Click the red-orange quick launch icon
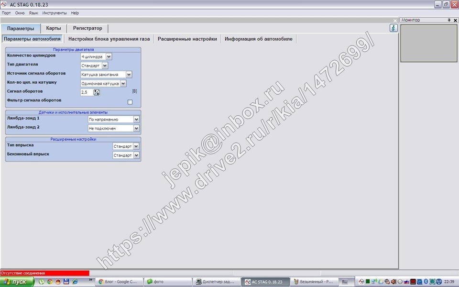Image resolution: width=459 pixels, height=287 pixels. point(58,282)
